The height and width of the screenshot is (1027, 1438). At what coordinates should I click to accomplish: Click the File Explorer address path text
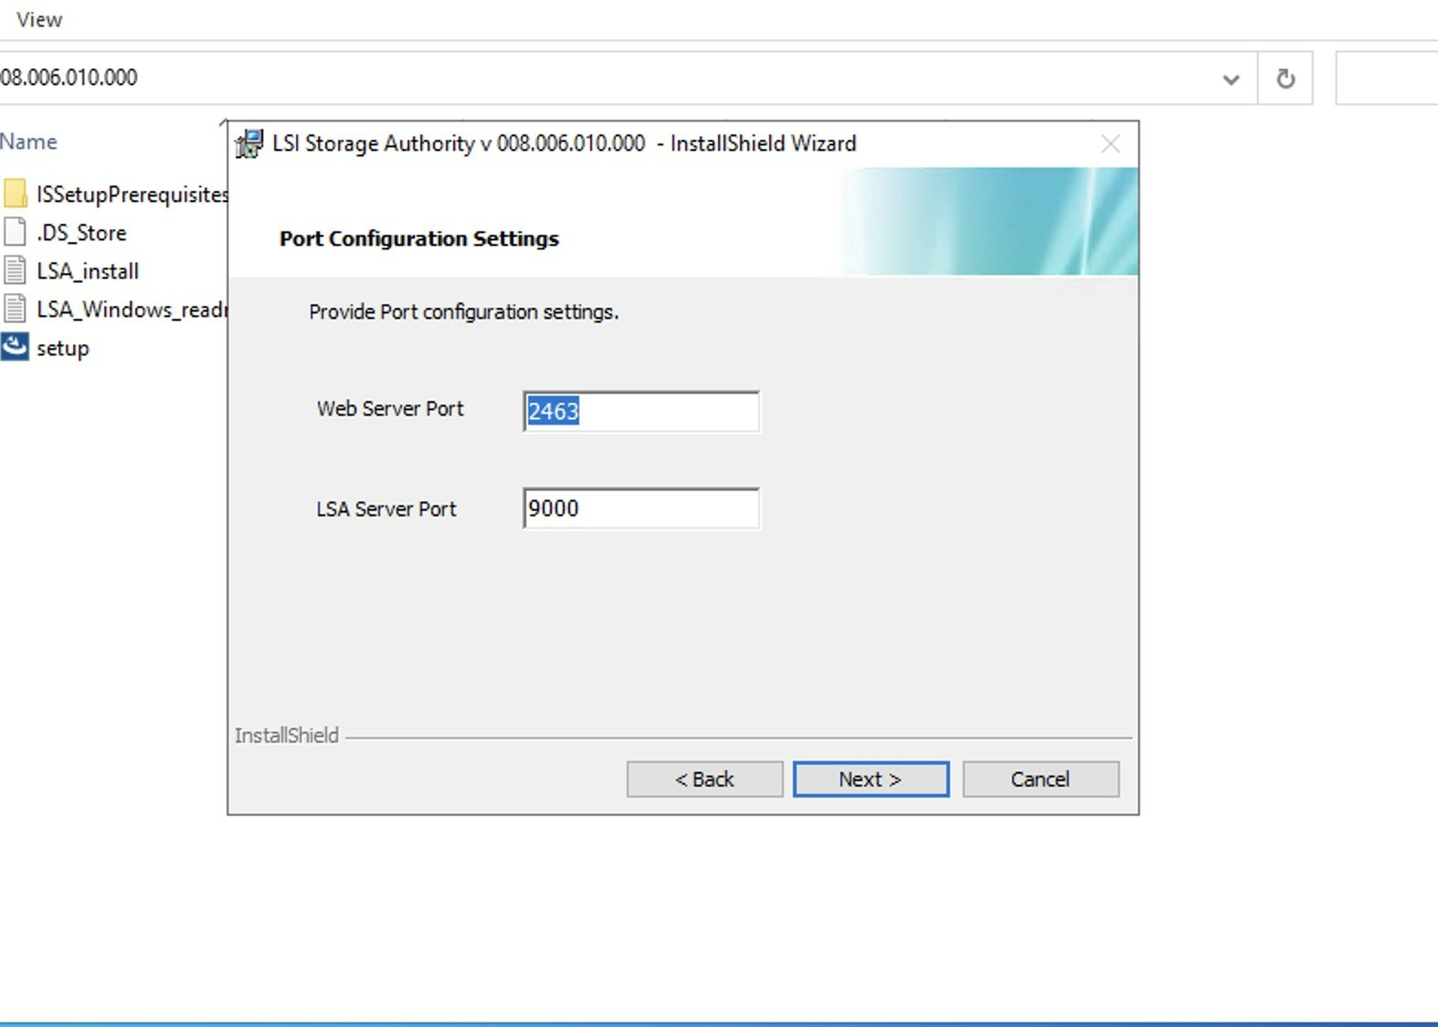point(69,78)
